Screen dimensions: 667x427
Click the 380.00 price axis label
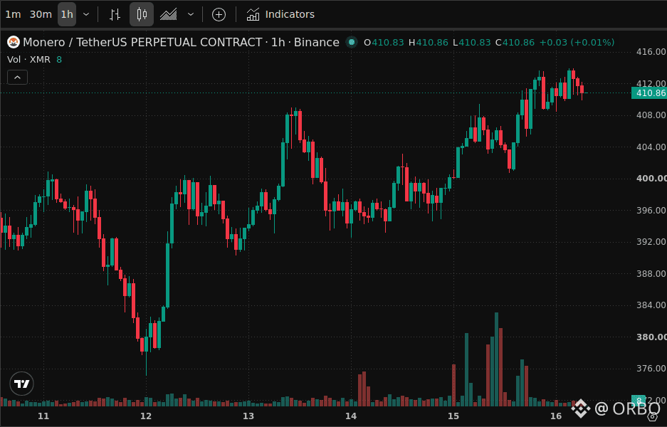click(651, 337)
